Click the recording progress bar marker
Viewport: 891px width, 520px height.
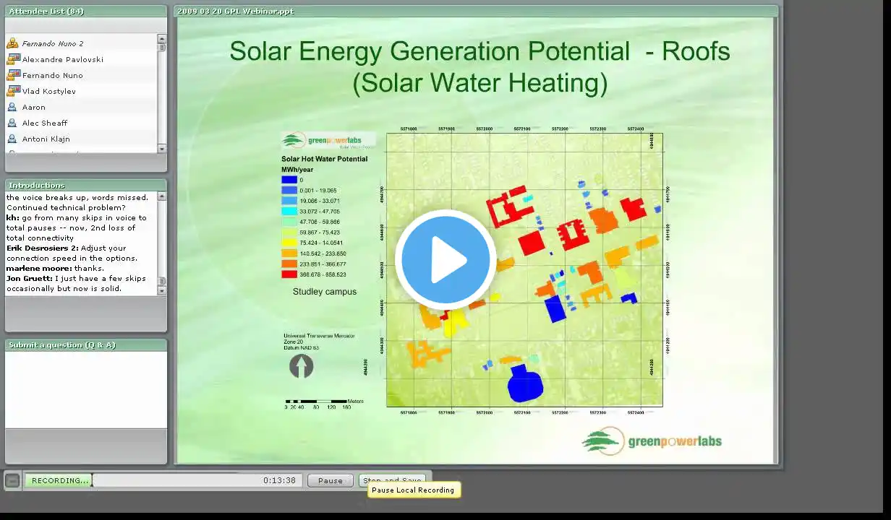92,480
